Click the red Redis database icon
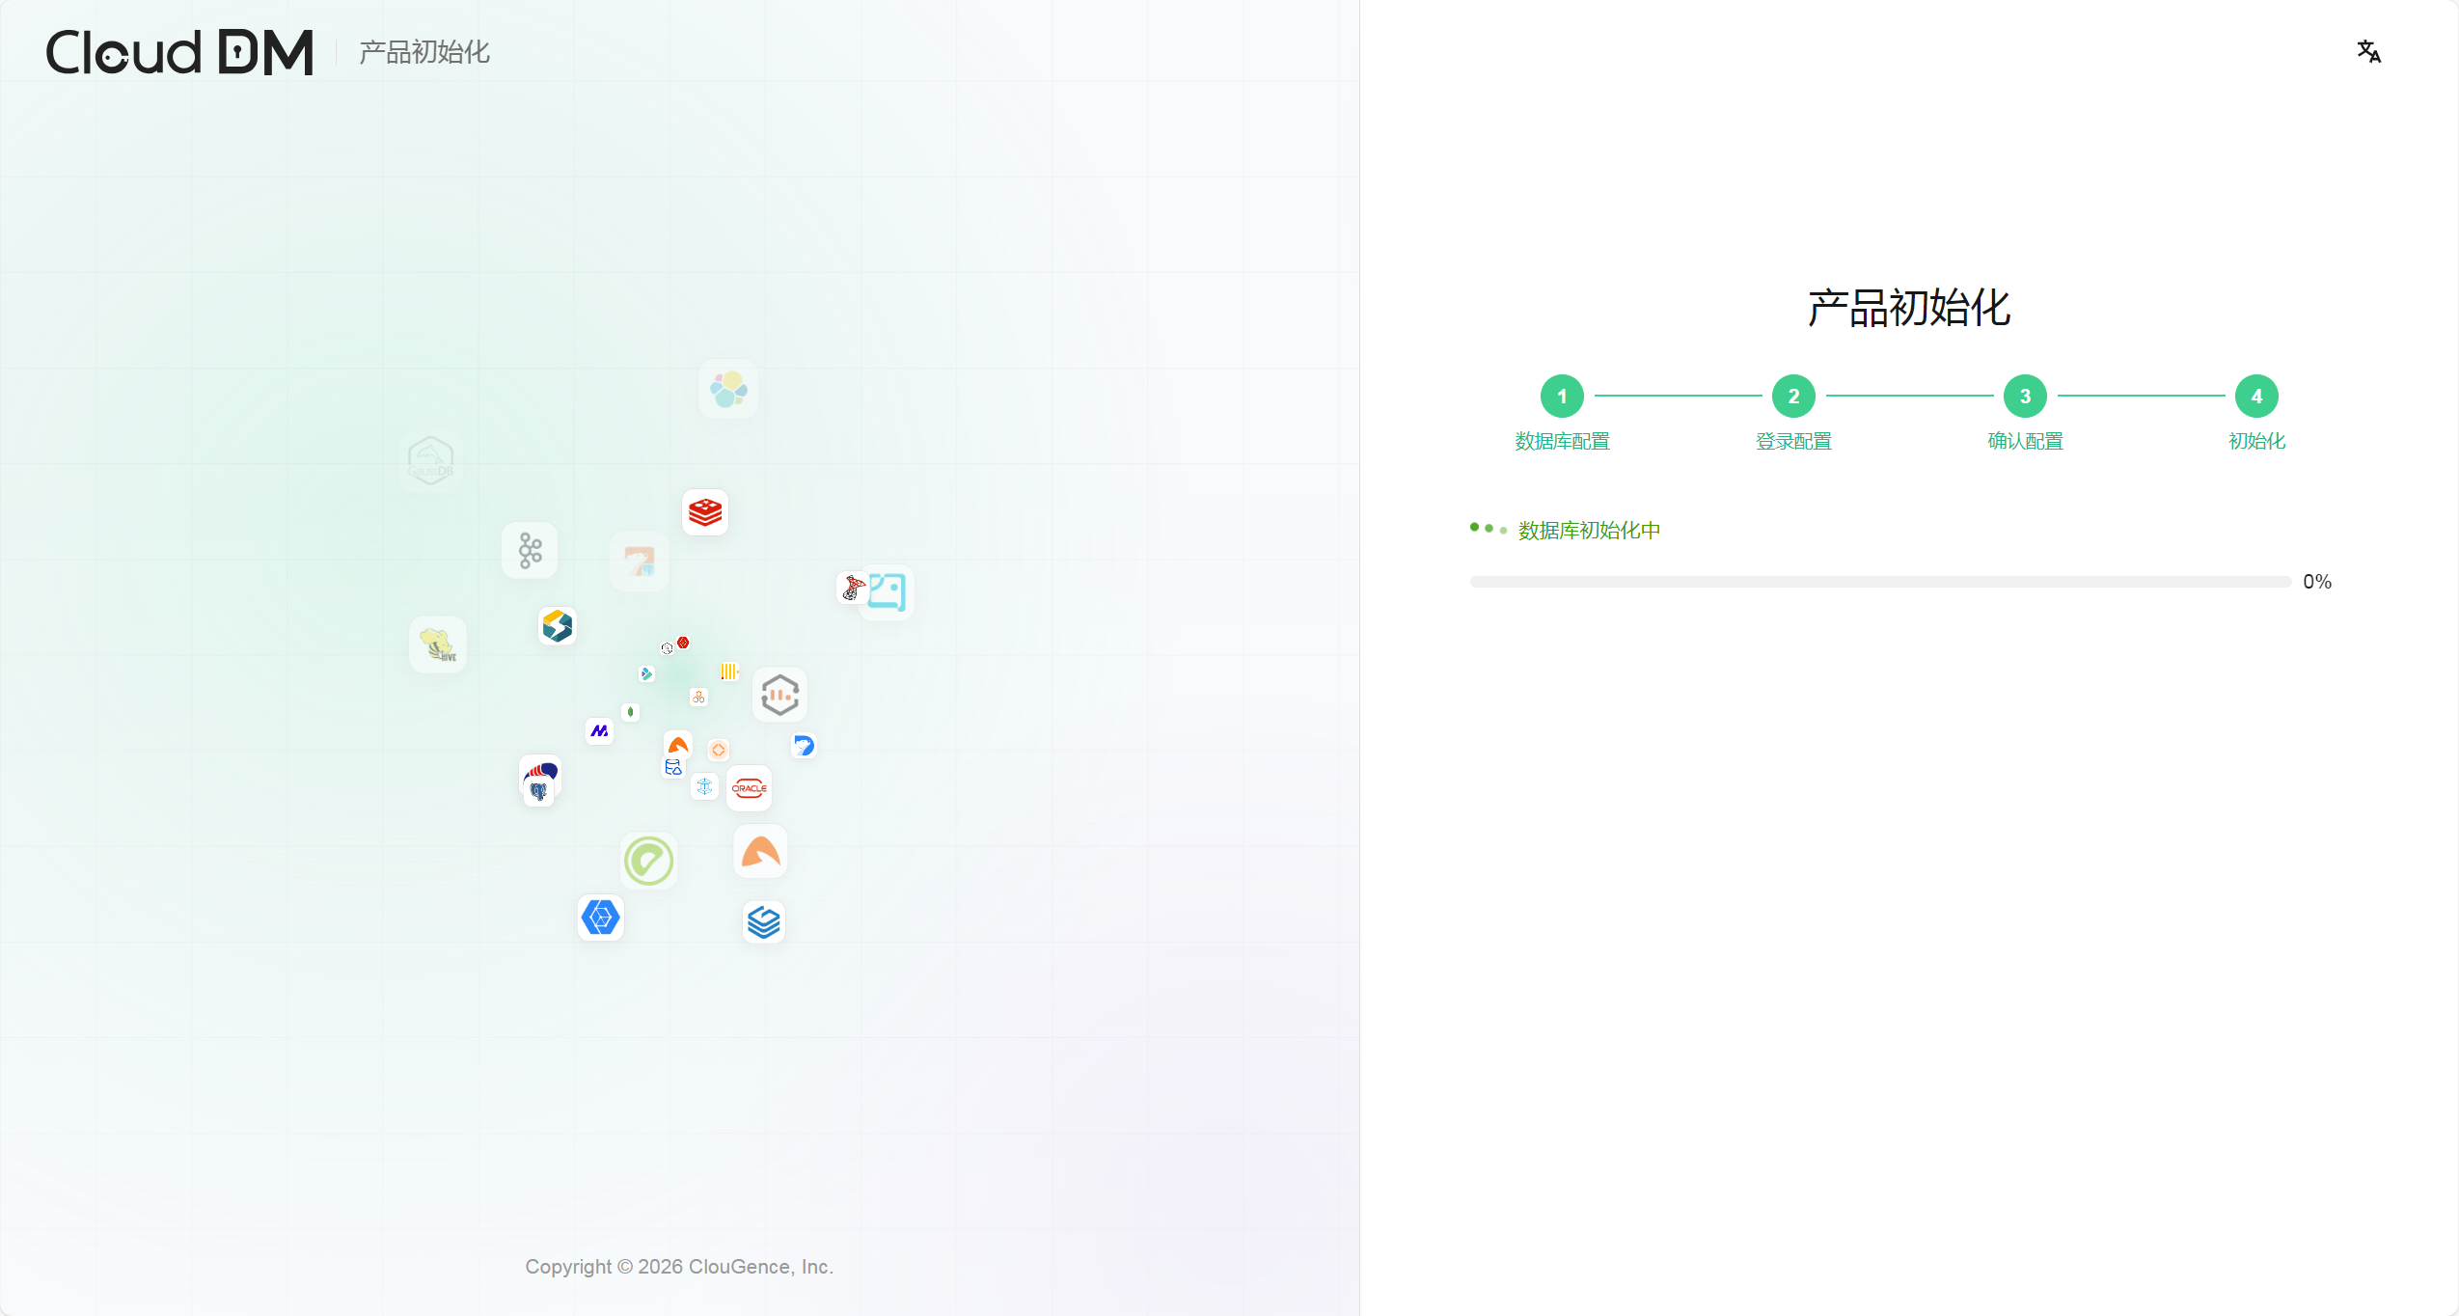Image resolution: width=2459 pixels, height=1316 pixels. [705, 512]
